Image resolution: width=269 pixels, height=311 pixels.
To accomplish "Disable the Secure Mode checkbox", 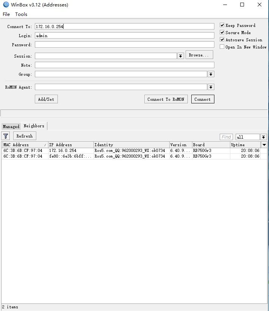I will [222, 32].
